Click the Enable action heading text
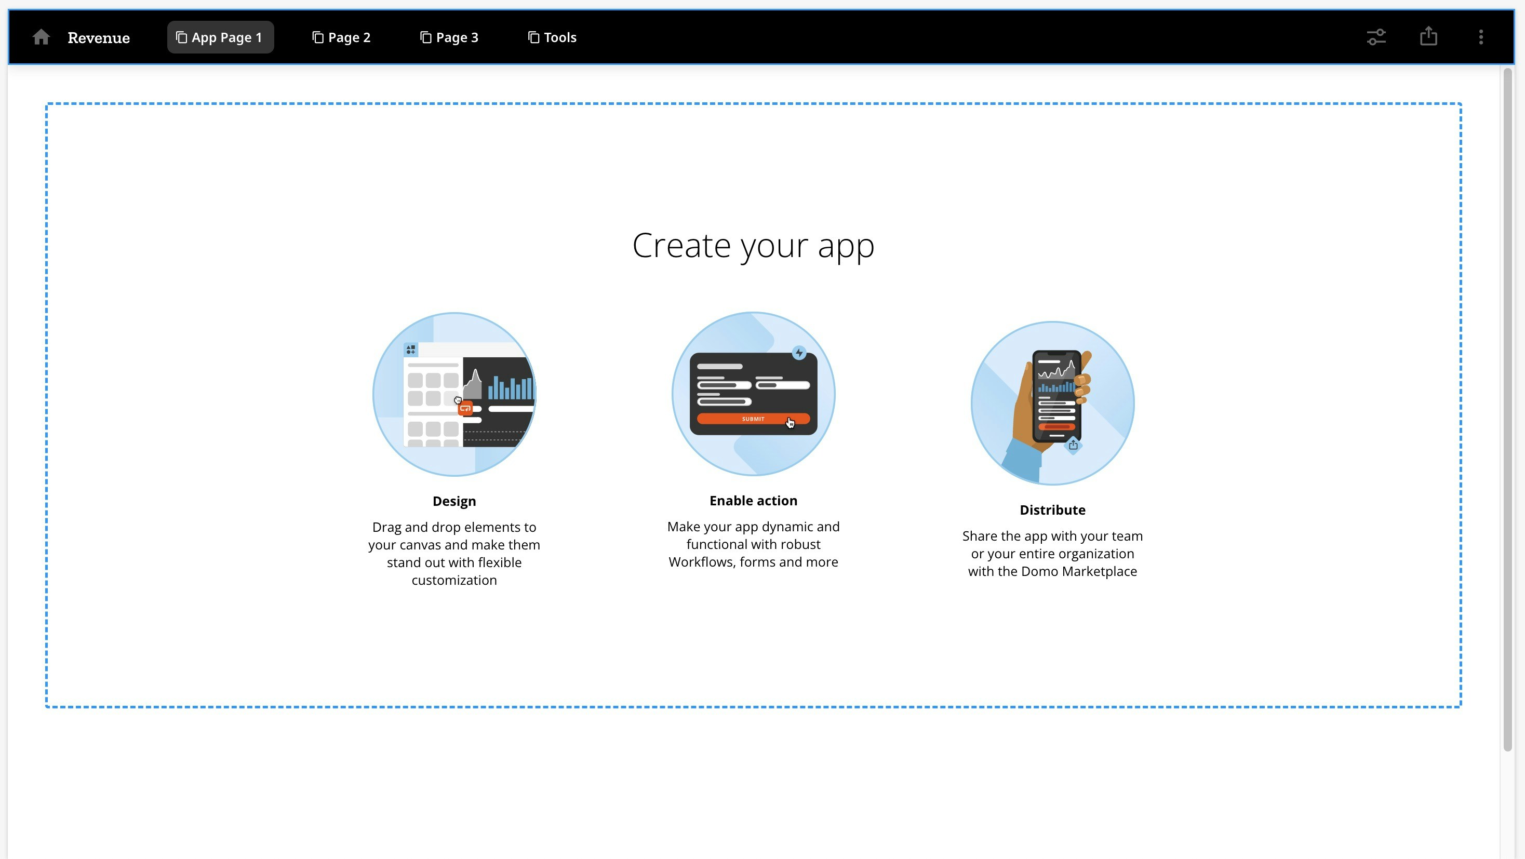The image size is (1525, 859). (x=753, y=500)
